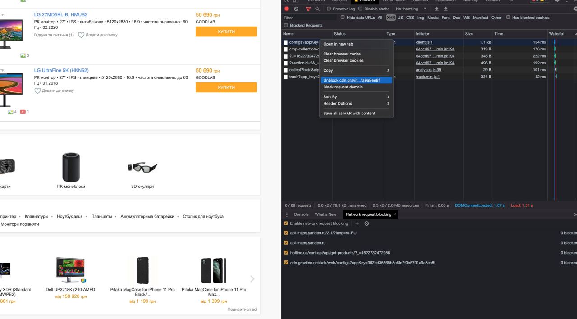
Task: Toggle the Preserve log checkbox
Action: tap(329, 9)
